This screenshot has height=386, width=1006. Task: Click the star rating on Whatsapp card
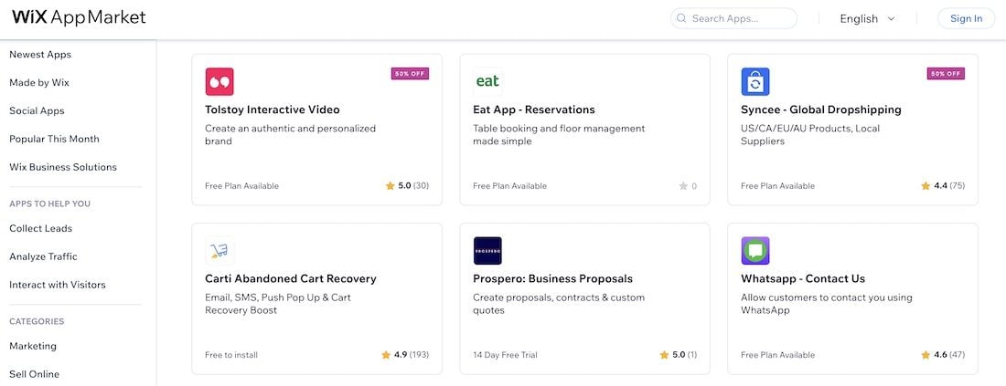pyautogui.click(x=943, y=355)
